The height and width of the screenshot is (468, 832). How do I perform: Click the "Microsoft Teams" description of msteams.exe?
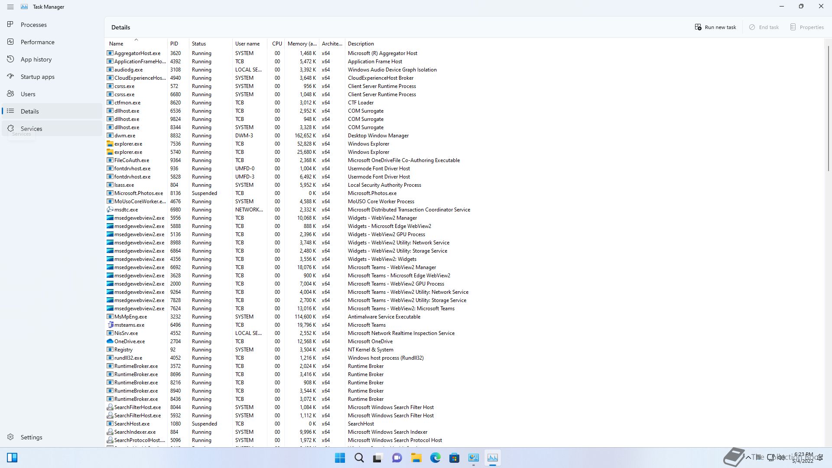coord(367,325)
